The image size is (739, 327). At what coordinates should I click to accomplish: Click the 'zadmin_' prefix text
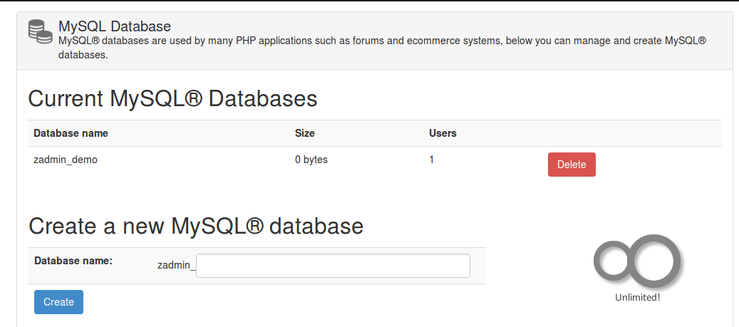point(176,265)
